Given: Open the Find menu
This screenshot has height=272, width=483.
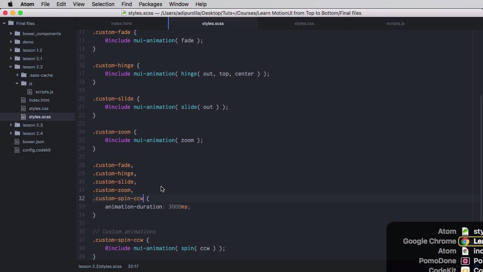Looking at the screenshot, I should (126, 4).
